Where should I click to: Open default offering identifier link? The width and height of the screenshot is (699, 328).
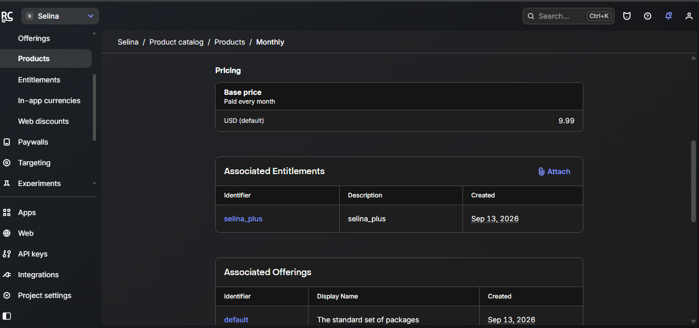[x=236, y=320]
